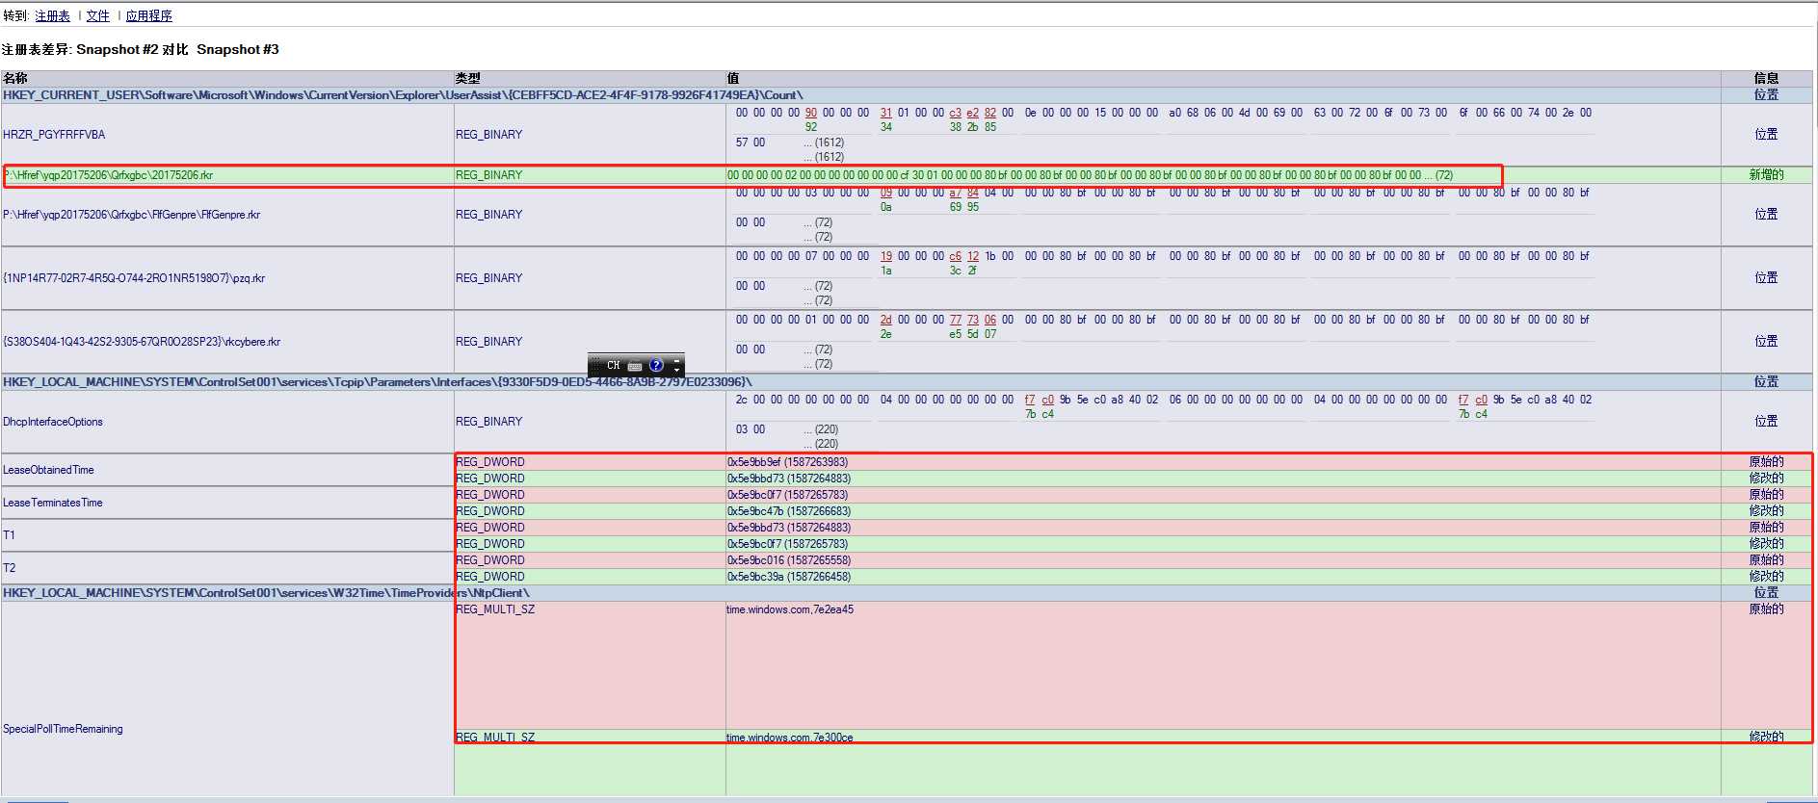This screenshot has width=1818, height=803.
Task: Select the SpecialPollTimeRemaining value name
Action: coord(63,729)
